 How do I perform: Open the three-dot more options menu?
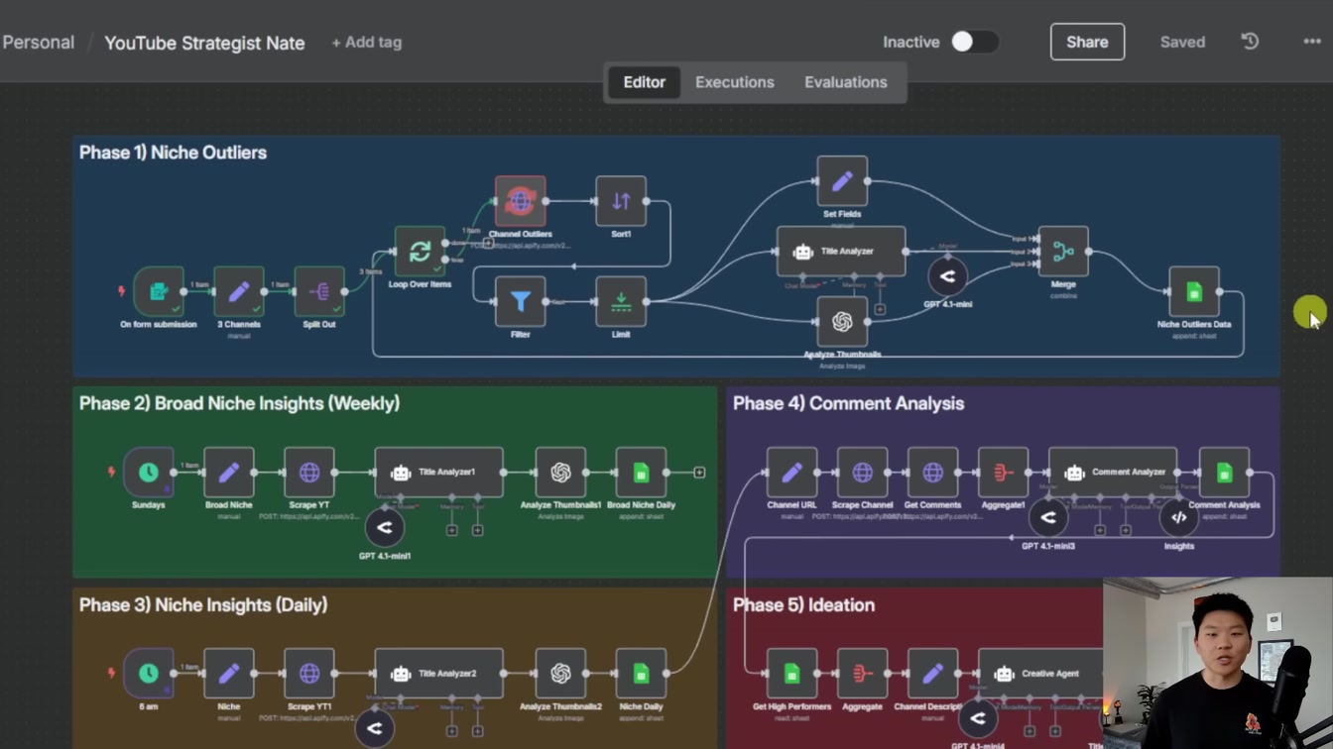coord(1312,42)
